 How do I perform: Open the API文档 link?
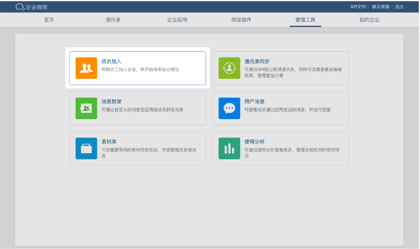[x=358, y=7]
